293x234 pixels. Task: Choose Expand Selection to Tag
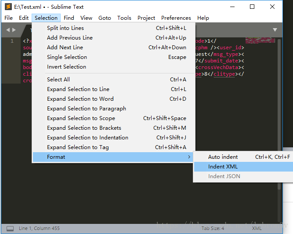114,147
